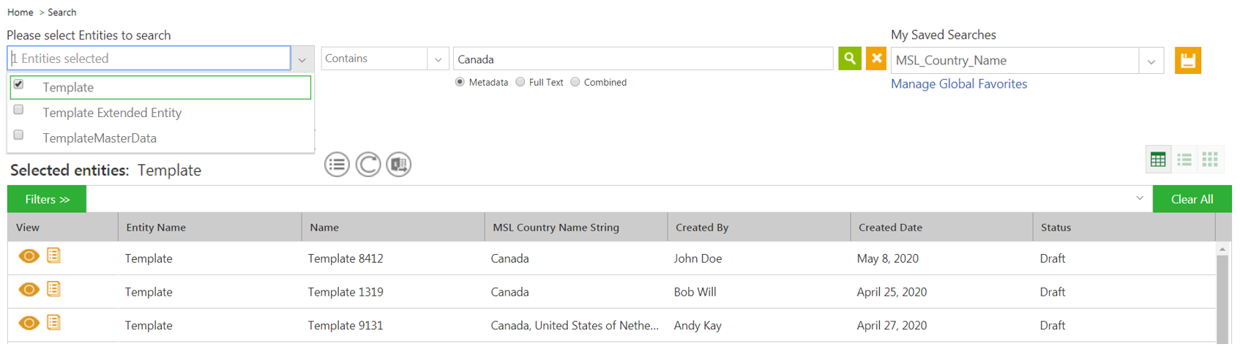The width and height of the screenshot is (1240, 355).
Task: Switch to tile view icon
Action: [1210, 160]
